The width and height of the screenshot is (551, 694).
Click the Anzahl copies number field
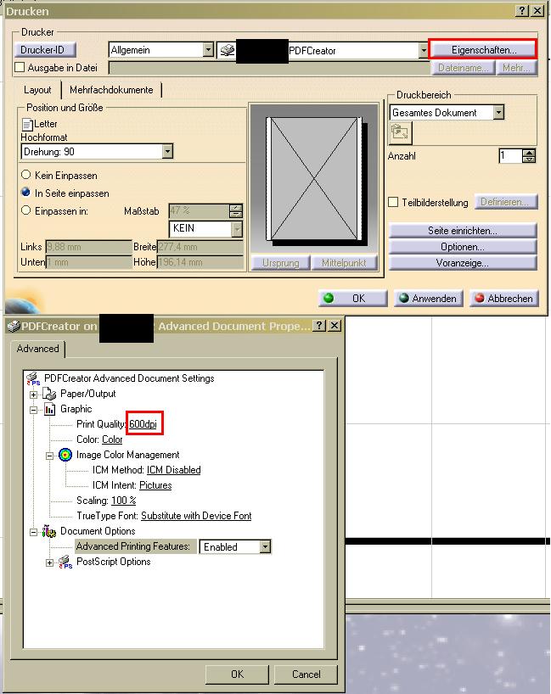click(510, 156)
